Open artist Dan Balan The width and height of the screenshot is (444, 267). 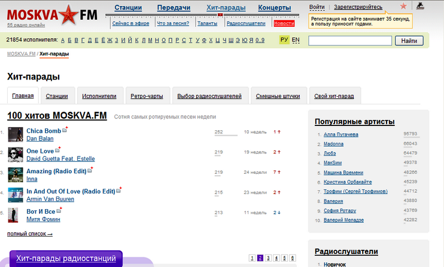[x=40, y=139]
